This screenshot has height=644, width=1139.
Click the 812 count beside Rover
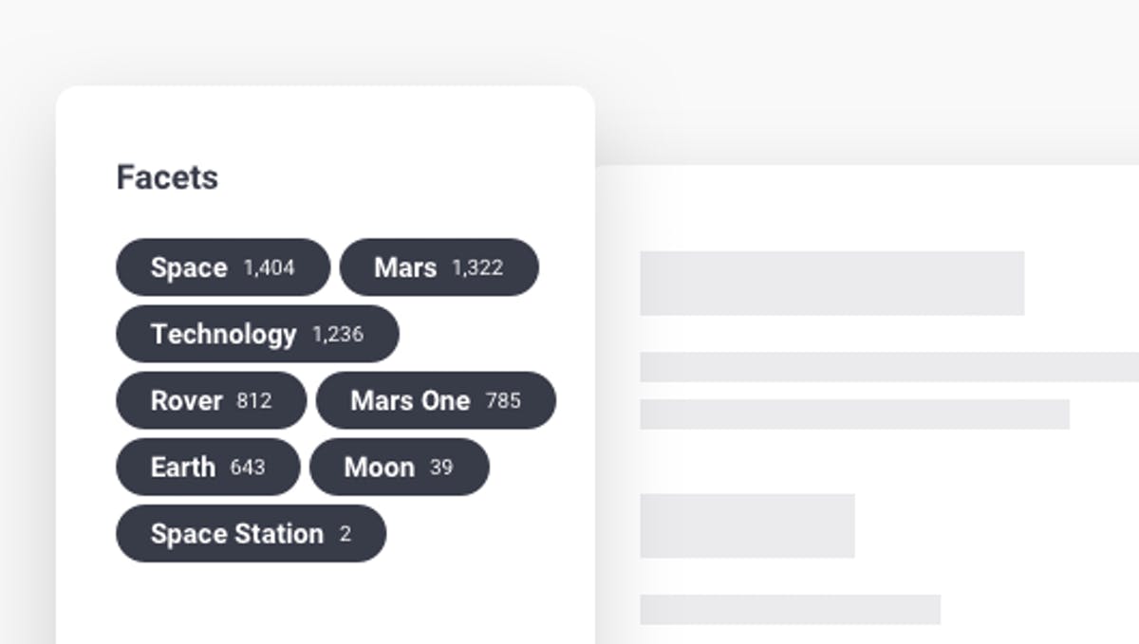pyautogui.click(x=254, y=401)
